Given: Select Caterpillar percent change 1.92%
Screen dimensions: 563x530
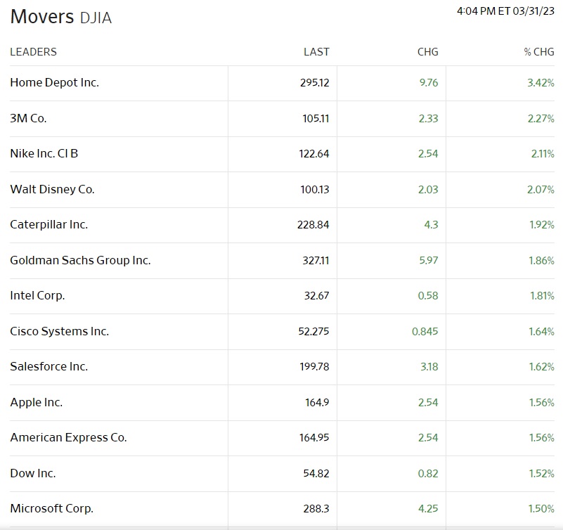Looking at the screenshot, I should click(x=542, y=224).
